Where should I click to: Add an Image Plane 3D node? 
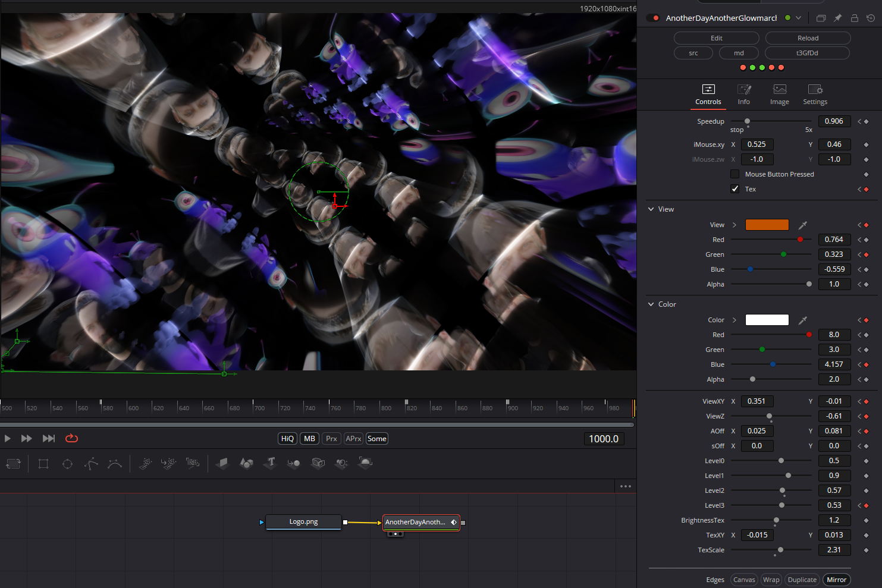coord(223,463)
